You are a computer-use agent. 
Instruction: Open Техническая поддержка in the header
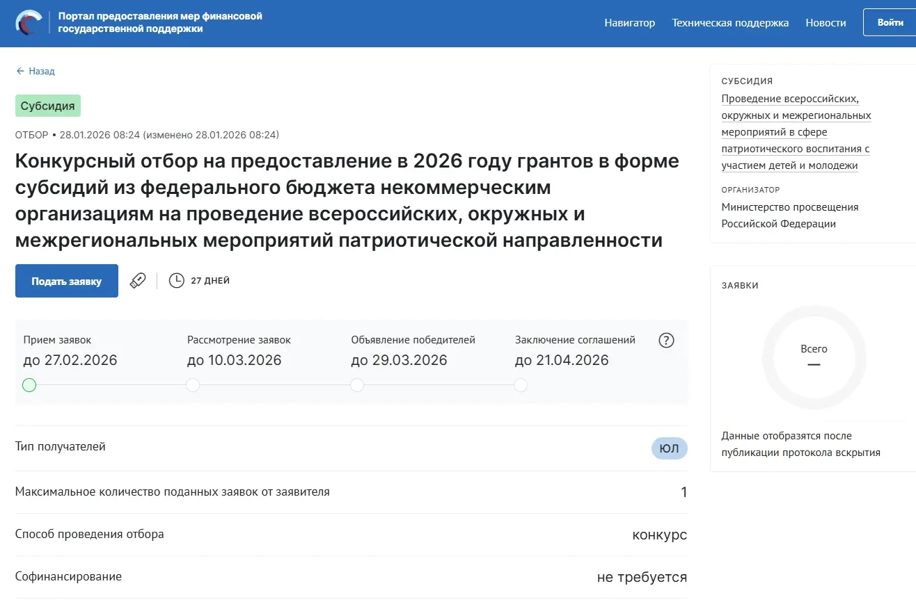[730, 23]
